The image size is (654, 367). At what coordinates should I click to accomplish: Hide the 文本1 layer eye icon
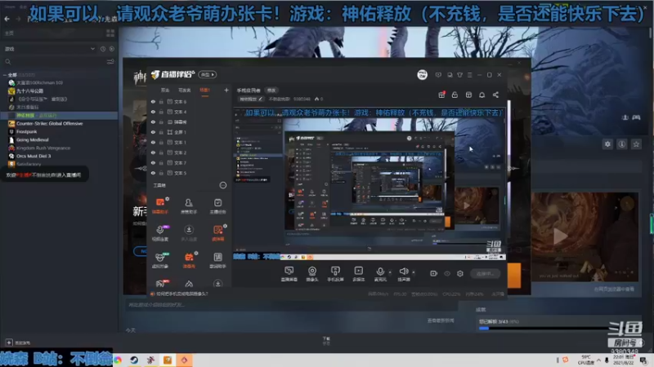pyautogui.click(x=153, y=142)
